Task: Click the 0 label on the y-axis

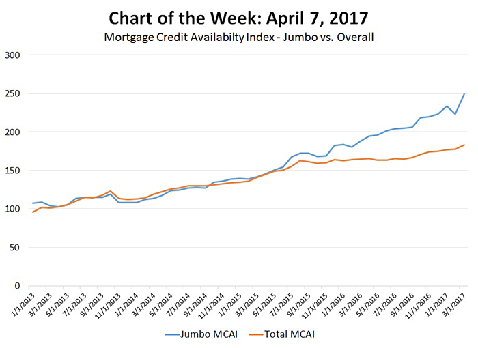Action: (x=18, y=286)
